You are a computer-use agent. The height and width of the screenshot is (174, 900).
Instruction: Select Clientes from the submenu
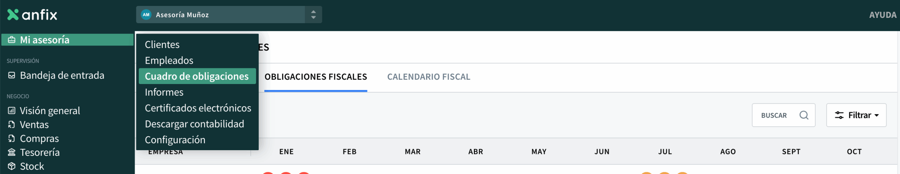pyautogui.click(x=162, y=45)
